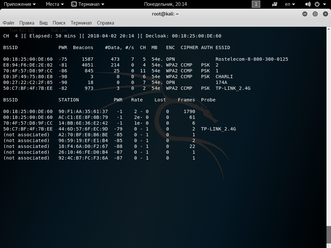Click the STATION column header
This screenshot has width=331, height=248.
click(x=69, y=100)
